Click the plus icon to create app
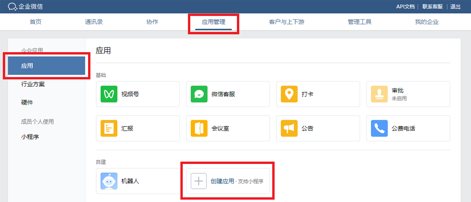This screenshot has width=471, height=202. click(x=199, y=181)
